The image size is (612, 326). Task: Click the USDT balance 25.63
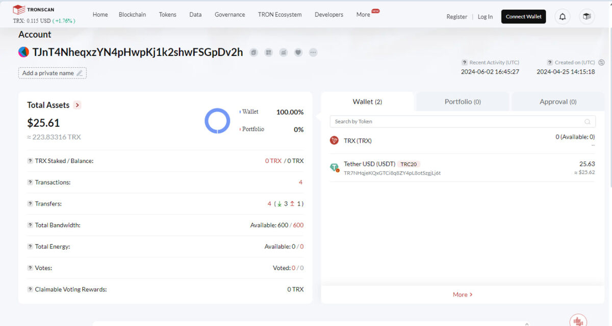coord(587,164)
